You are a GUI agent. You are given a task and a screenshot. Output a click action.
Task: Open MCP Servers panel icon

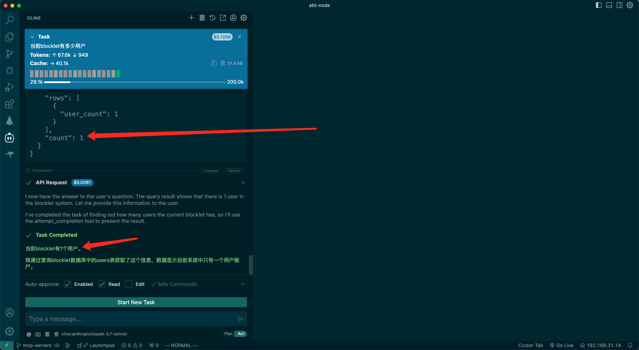pyautogui.click(x=202, y=18)
